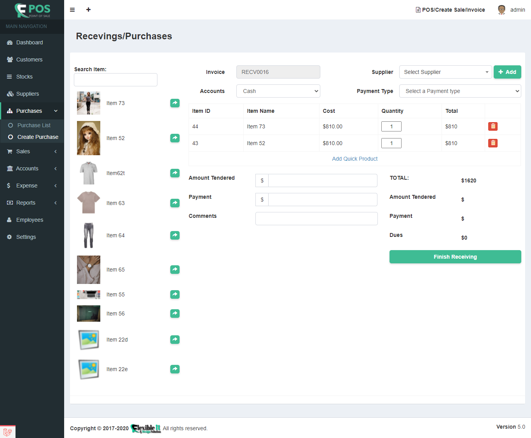Click the Add Quick Product link
Viewport: 531px width, 438px height.
click(x=354, y=159)
